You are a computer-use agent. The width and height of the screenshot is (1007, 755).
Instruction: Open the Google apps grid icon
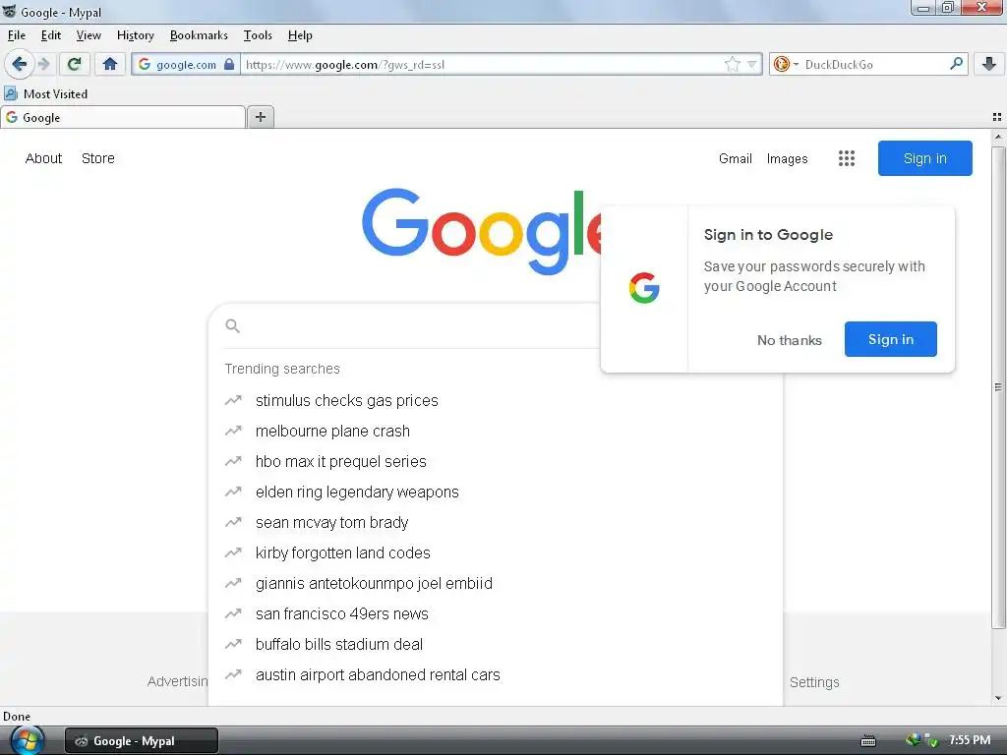[x=847, y=158]
